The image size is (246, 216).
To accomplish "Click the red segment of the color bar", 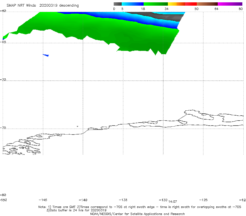I will click(x=191, y=4).
